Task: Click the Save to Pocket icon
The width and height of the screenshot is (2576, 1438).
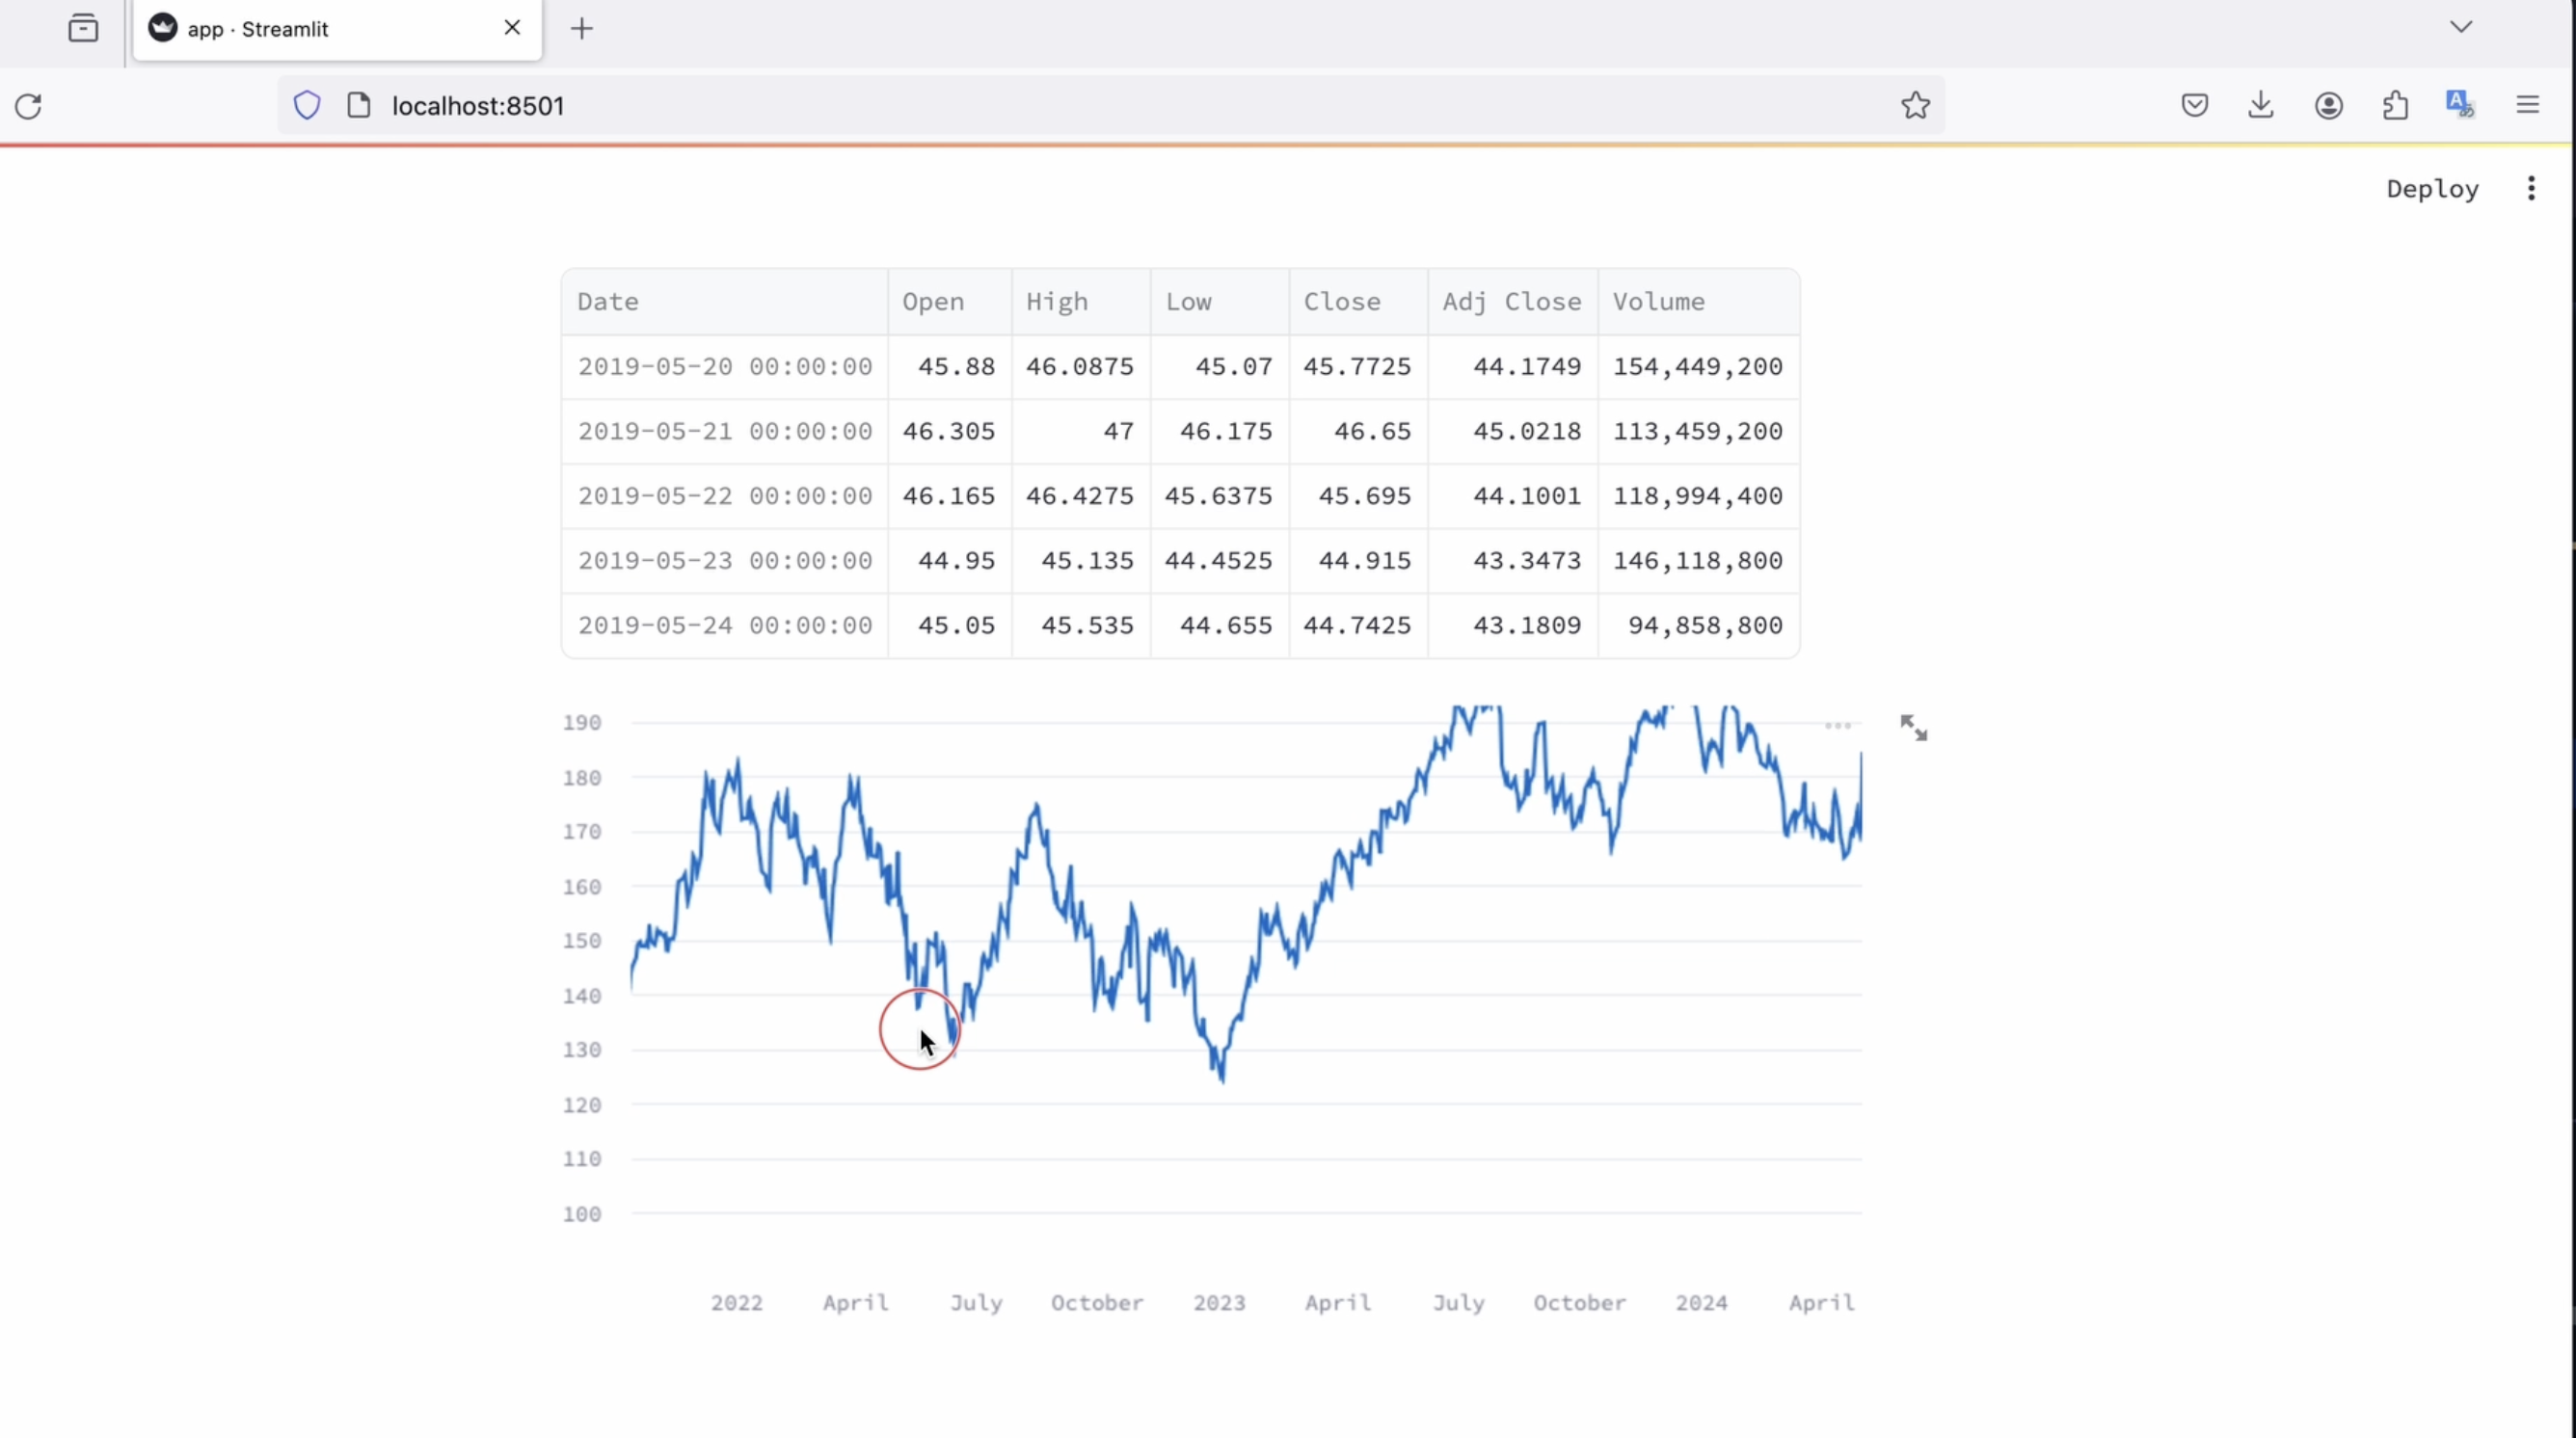Action: pyautogui.click(x=2195, y=105)
